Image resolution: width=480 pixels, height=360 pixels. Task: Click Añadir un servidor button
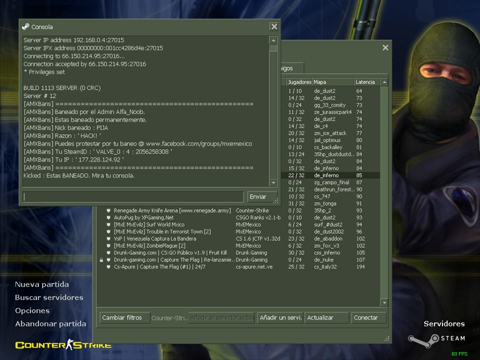coord(280,318)
